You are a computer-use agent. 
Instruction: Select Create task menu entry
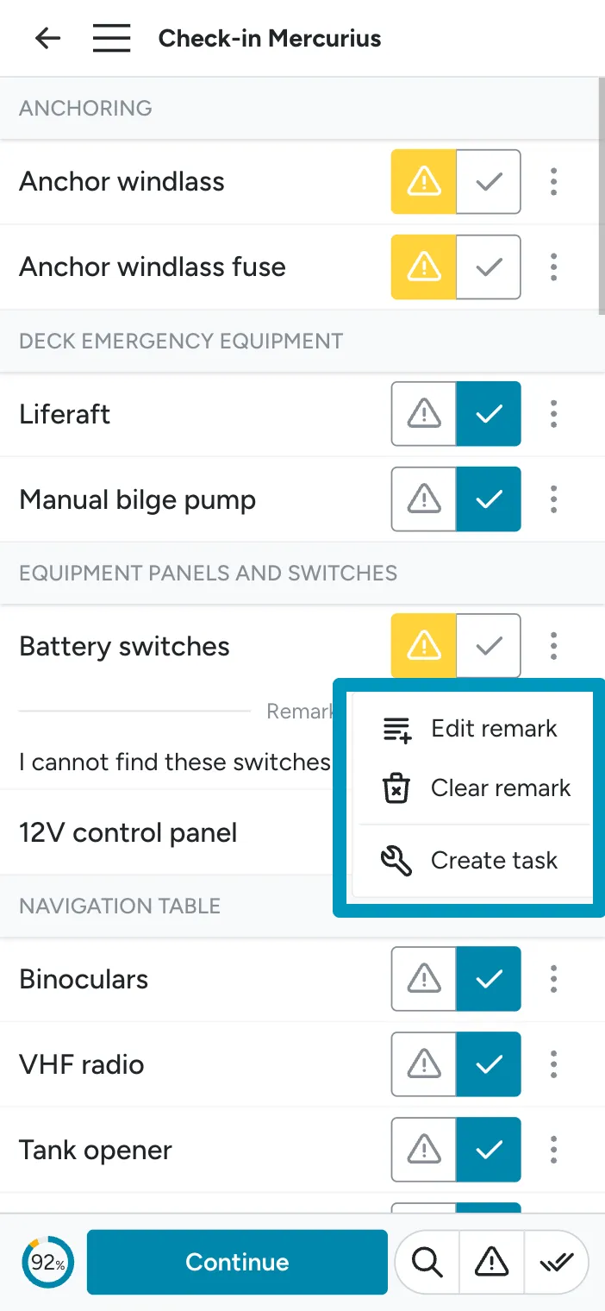[471, 861]
